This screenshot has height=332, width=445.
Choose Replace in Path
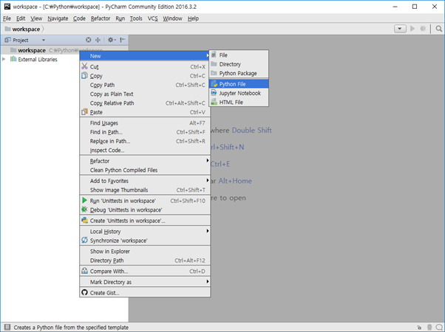(x=145, y=141)
